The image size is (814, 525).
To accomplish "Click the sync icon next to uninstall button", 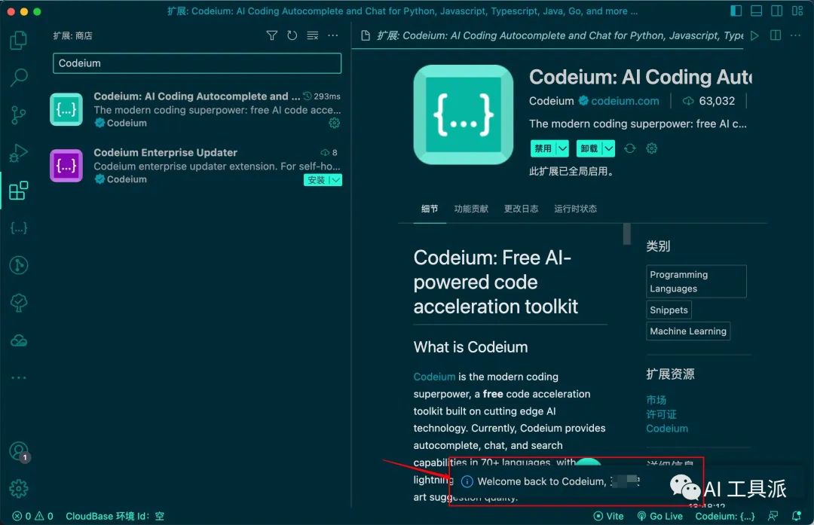I will (x=629, y=148).
